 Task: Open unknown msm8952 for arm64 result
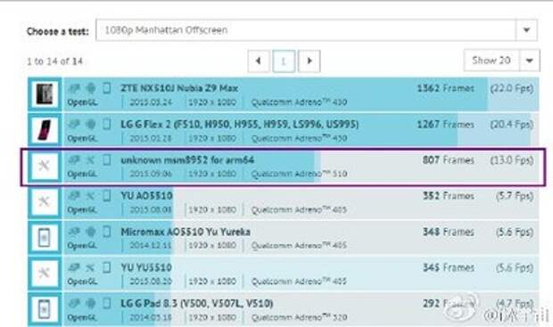pos(187,160)
